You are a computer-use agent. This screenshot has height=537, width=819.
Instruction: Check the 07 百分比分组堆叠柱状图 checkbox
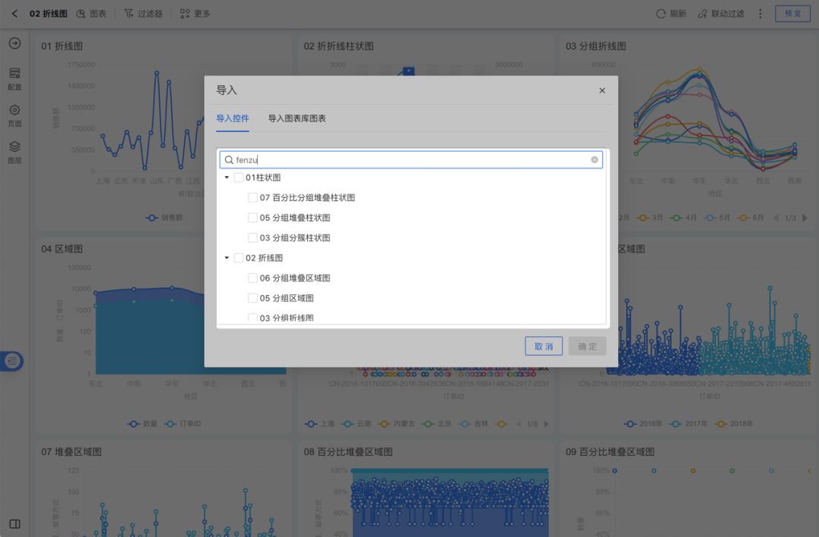pyautogui.click(x=253, y=197)
